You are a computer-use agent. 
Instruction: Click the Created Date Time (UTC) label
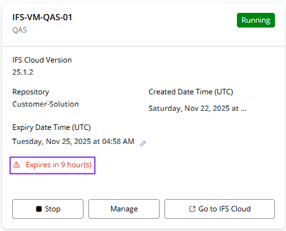point(191,92)
